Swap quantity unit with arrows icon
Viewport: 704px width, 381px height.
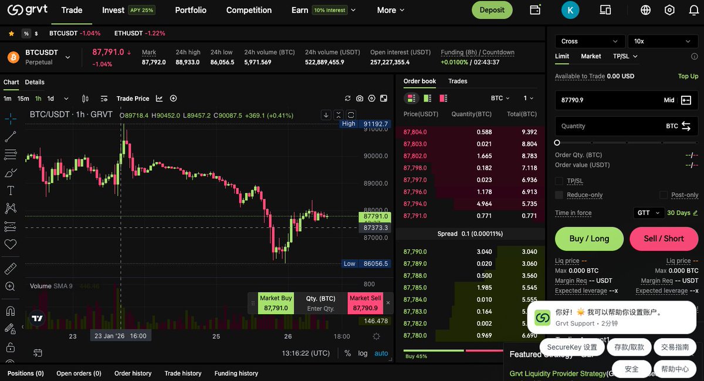click(x=686, y=126)
